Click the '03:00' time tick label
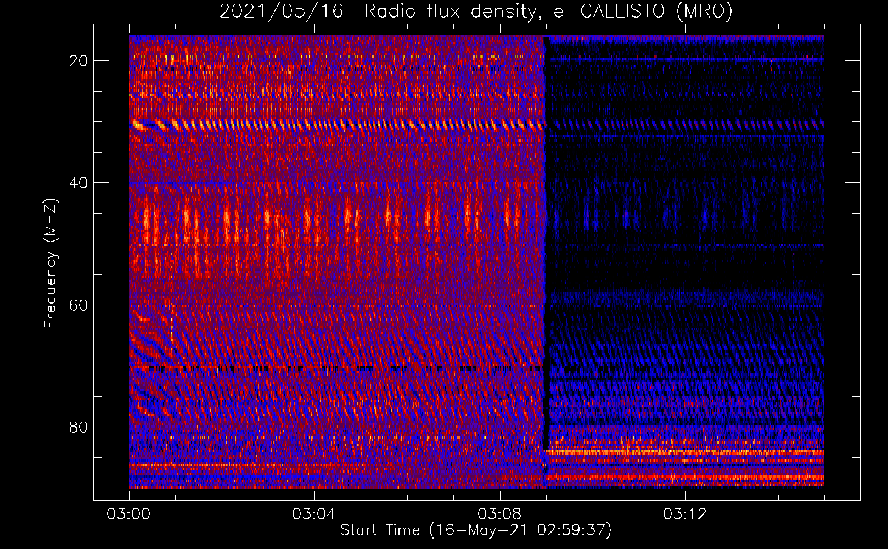The image size is (888, 549). tap(129, 514)
